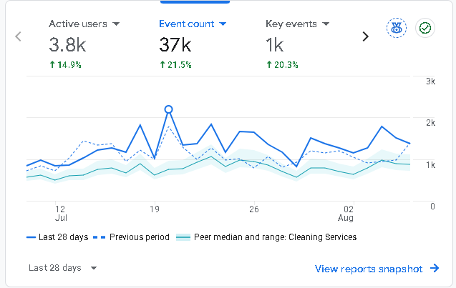This screenshot has height=288, width=456.
Task: Click the Previous period legend entry
Action: pyautogui.click(x=131, y=237)
